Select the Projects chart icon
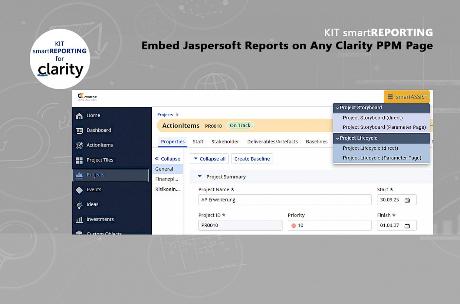460x304 pixels. (x=79, y=175)
